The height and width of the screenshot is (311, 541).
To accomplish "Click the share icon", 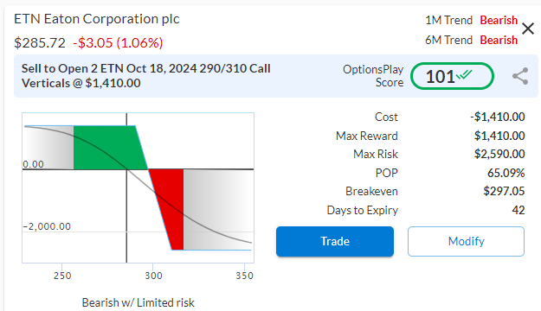I will coord(520,76).
